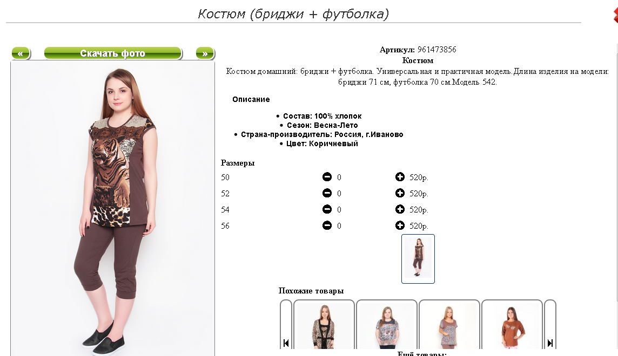Open similar item with orange shirt
Viewport: 618px width, 356px height.
click(x=512, y=325)
